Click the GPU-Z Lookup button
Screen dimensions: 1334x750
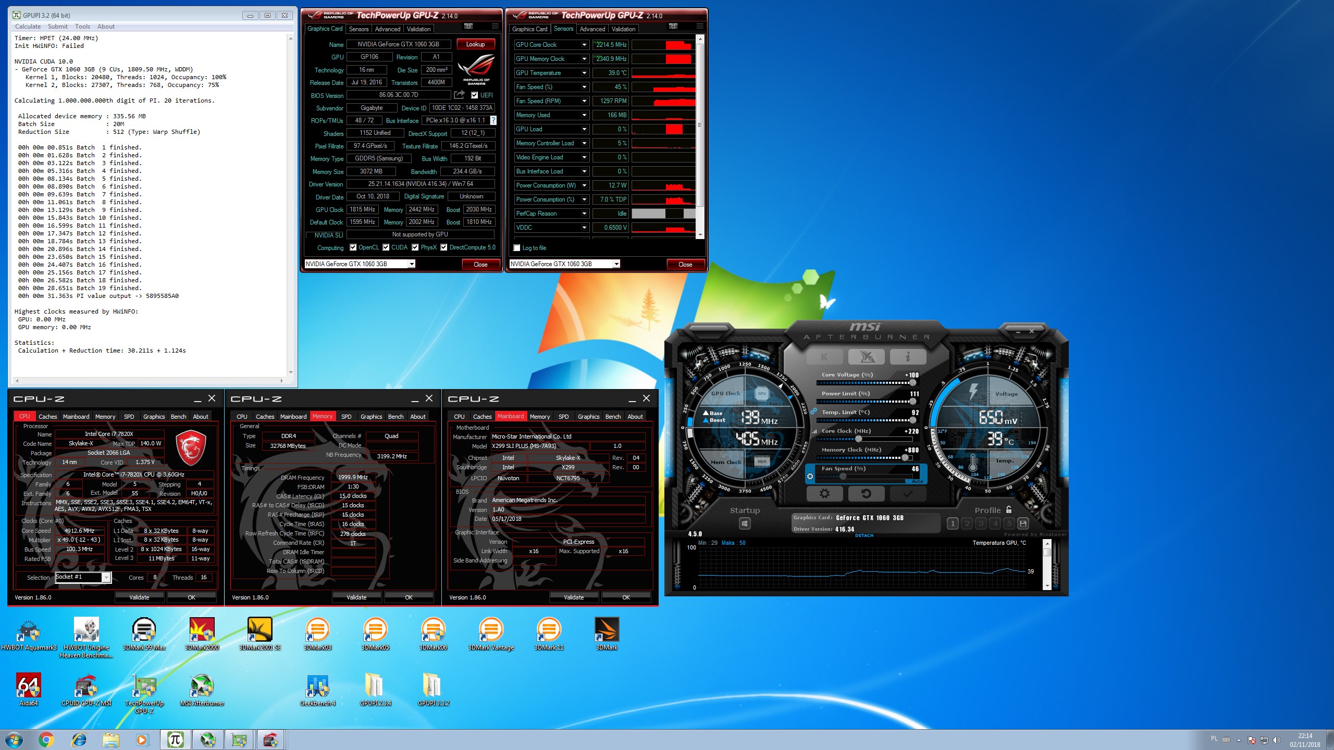click(475, 44)
